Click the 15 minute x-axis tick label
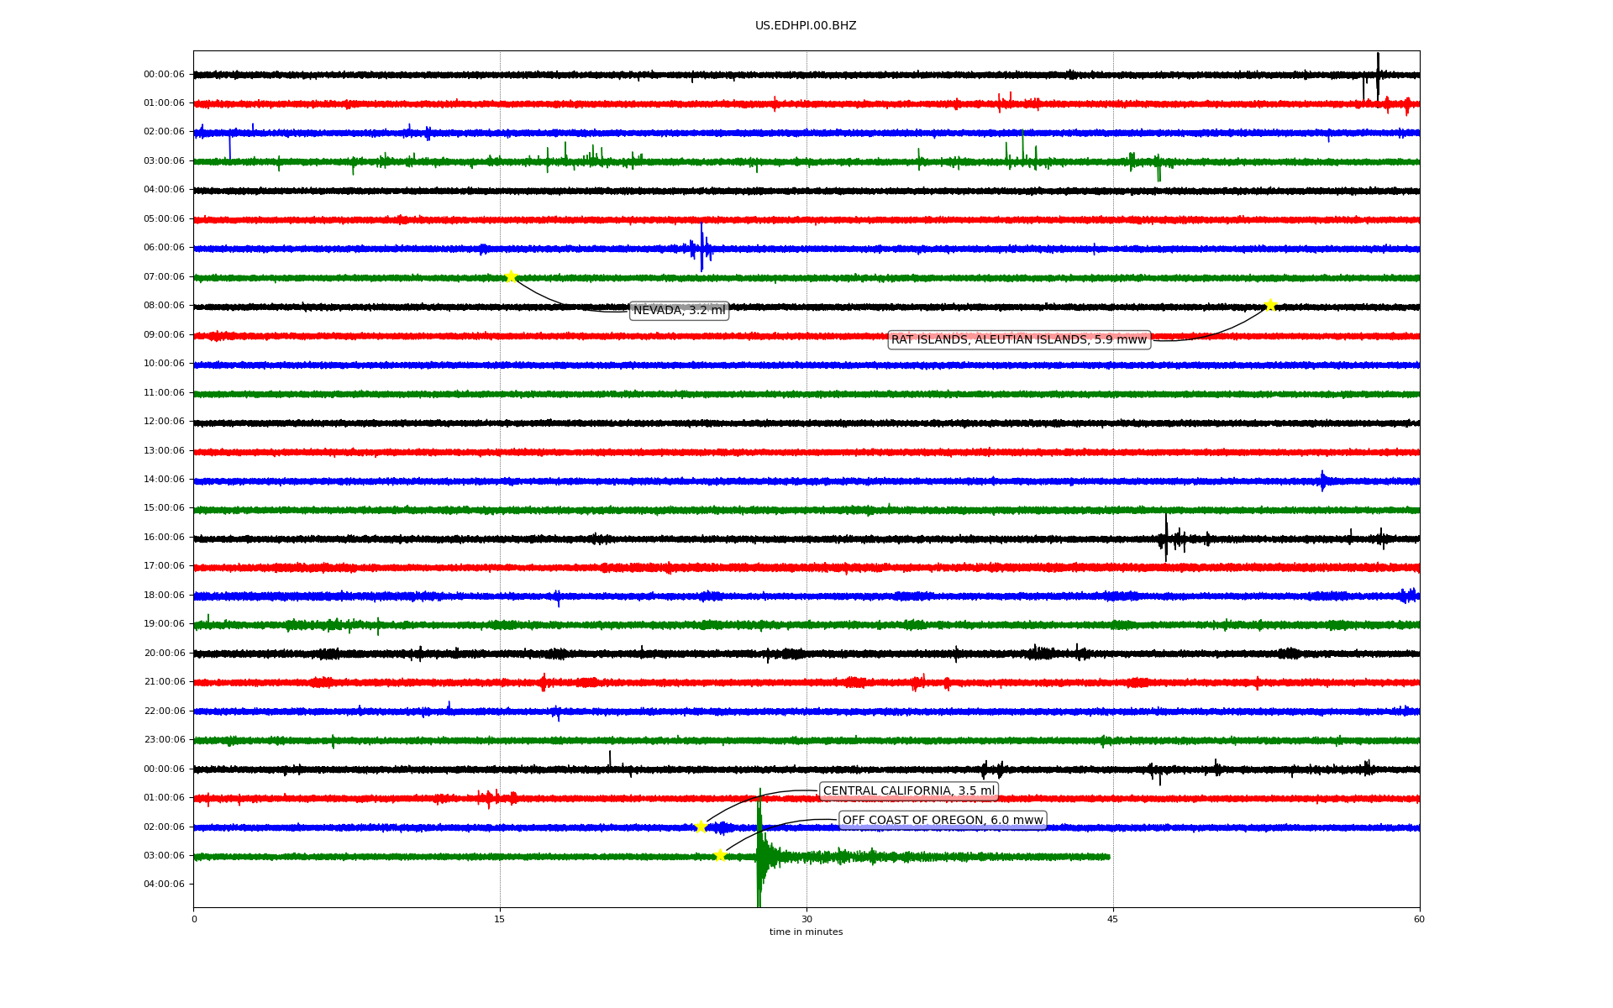The image size is (1613, 1008). tap(500, 919)
